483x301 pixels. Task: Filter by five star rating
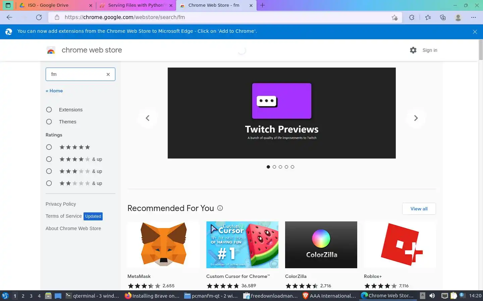click(x=49, y=147)
